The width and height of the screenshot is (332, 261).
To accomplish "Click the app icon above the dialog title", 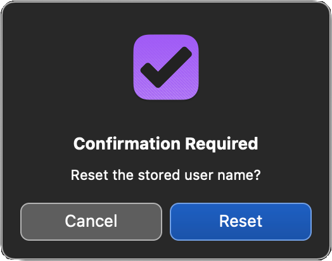I will (166, 67).
